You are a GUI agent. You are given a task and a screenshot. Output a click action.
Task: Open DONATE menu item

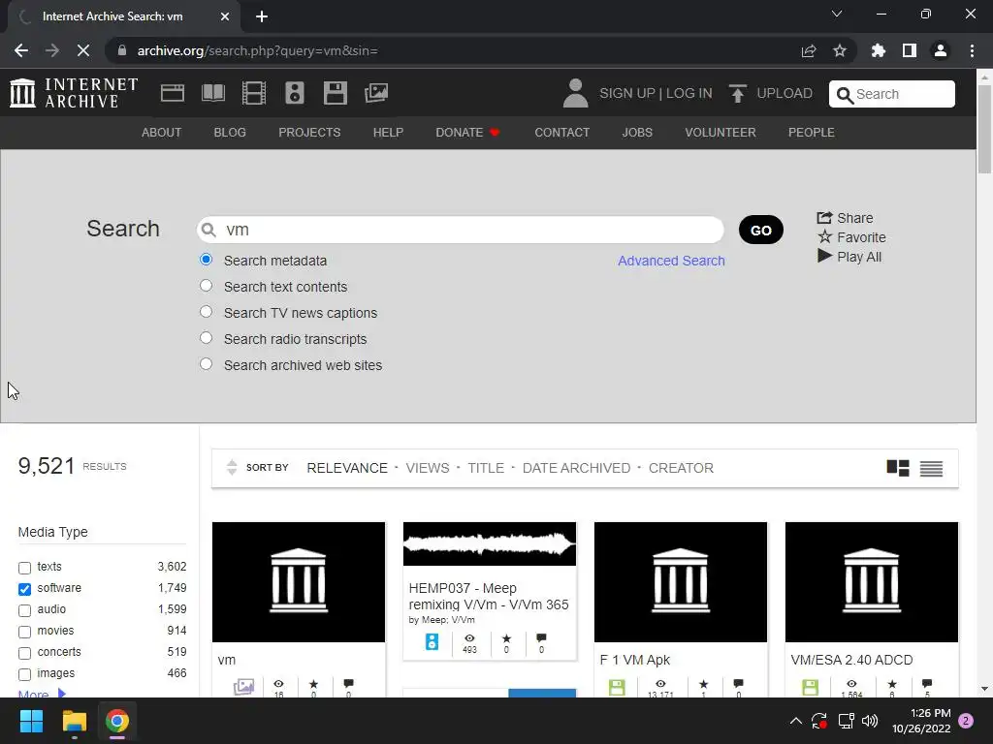[x=467, y=132]
